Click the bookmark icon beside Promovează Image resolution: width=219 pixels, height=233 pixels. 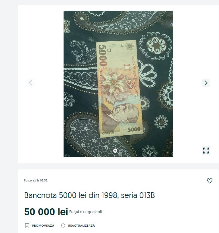pyautogui.click(x=27, y=225)
